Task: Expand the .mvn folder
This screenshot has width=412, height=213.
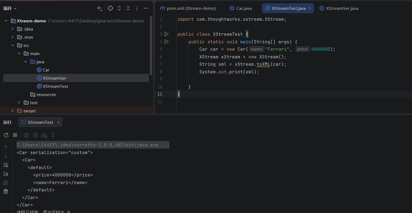Action: pyautogui.click(x=12, y=37)
